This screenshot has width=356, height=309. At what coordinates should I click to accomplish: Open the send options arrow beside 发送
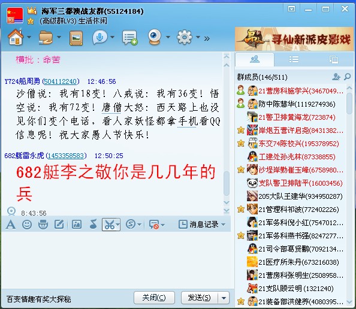(x=224, y=298)
